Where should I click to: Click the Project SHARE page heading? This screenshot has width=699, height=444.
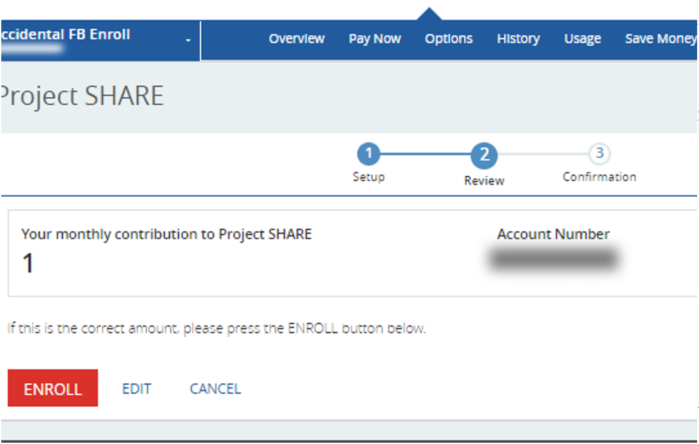click(83, 97)
